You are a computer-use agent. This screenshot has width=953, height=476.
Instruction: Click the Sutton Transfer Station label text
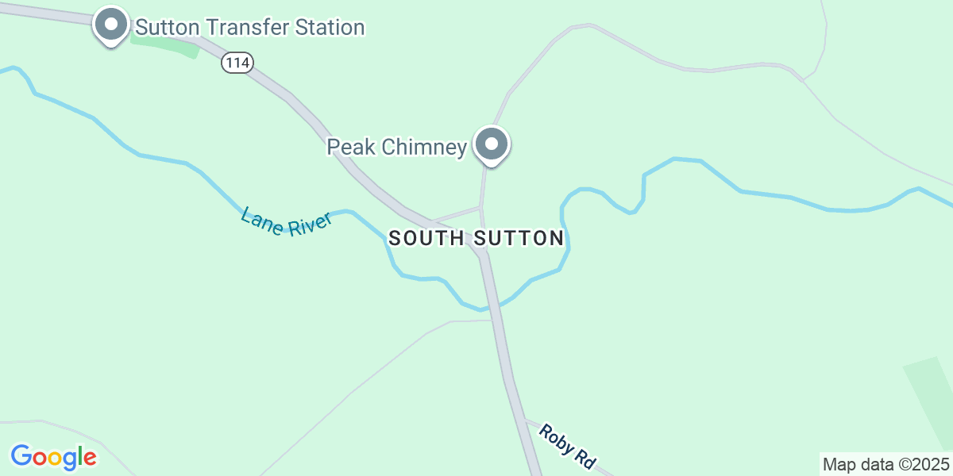coord(250,27)
